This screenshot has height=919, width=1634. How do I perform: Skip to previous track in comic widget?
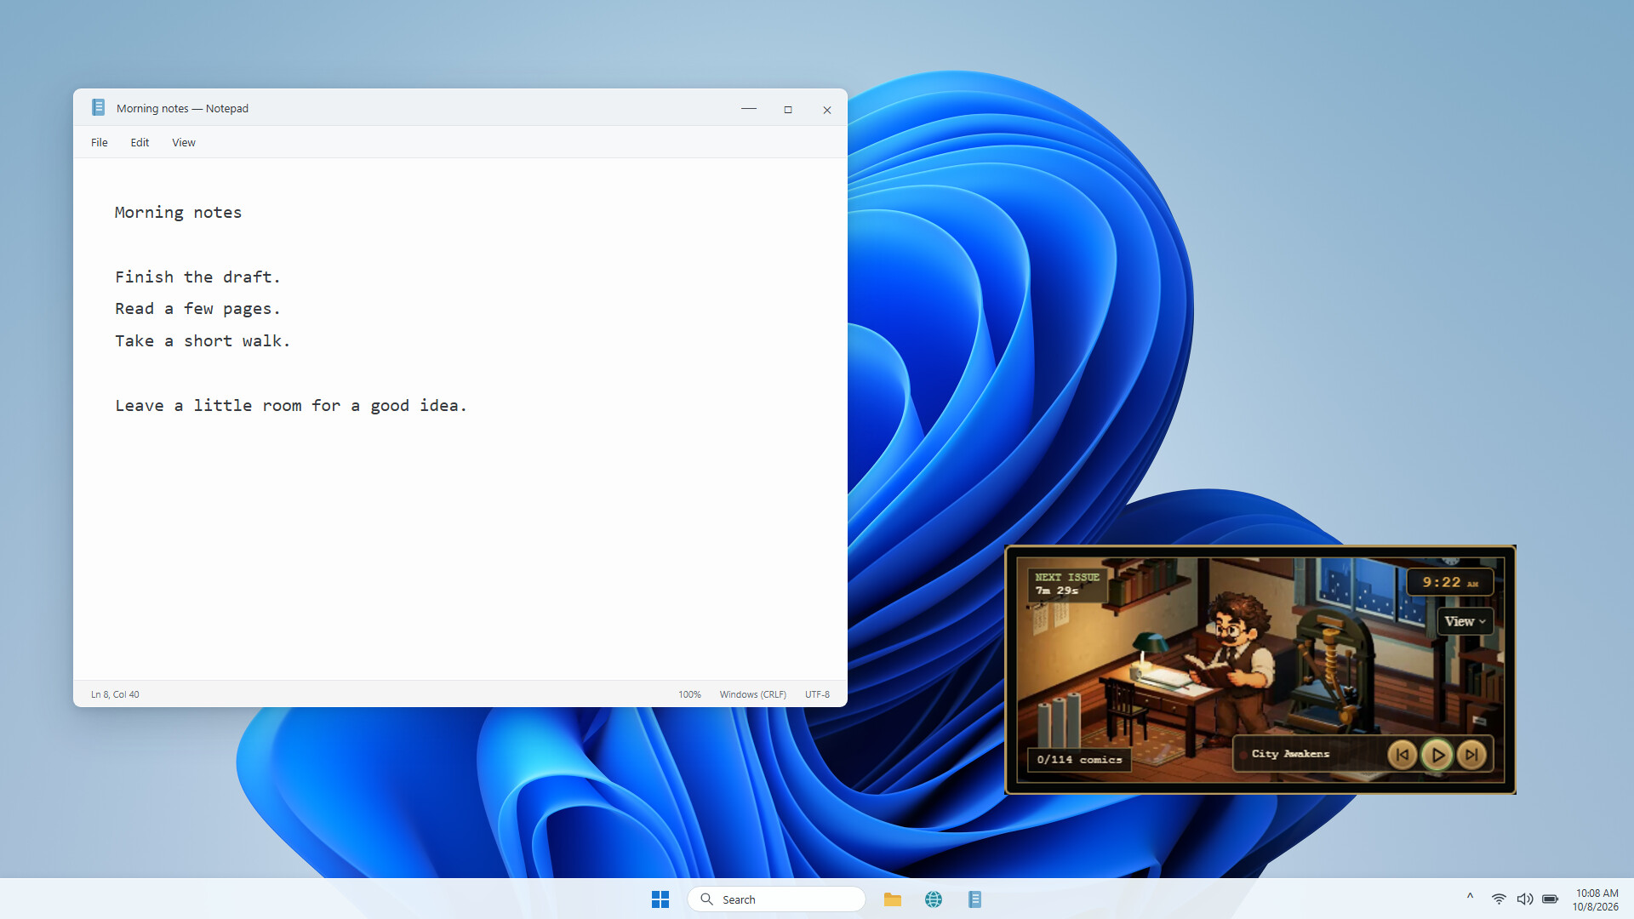[x=1403, y=755]
